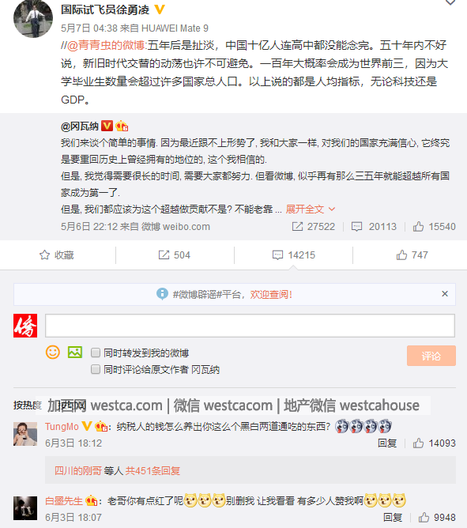Focus the comment text input box

pyautogui.click(x=250, y=326)
